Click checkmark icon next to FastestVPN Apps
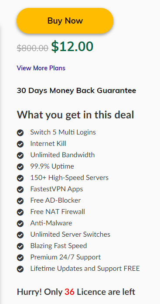This screenshot has height=304, width=160. (x=20, y=190)
